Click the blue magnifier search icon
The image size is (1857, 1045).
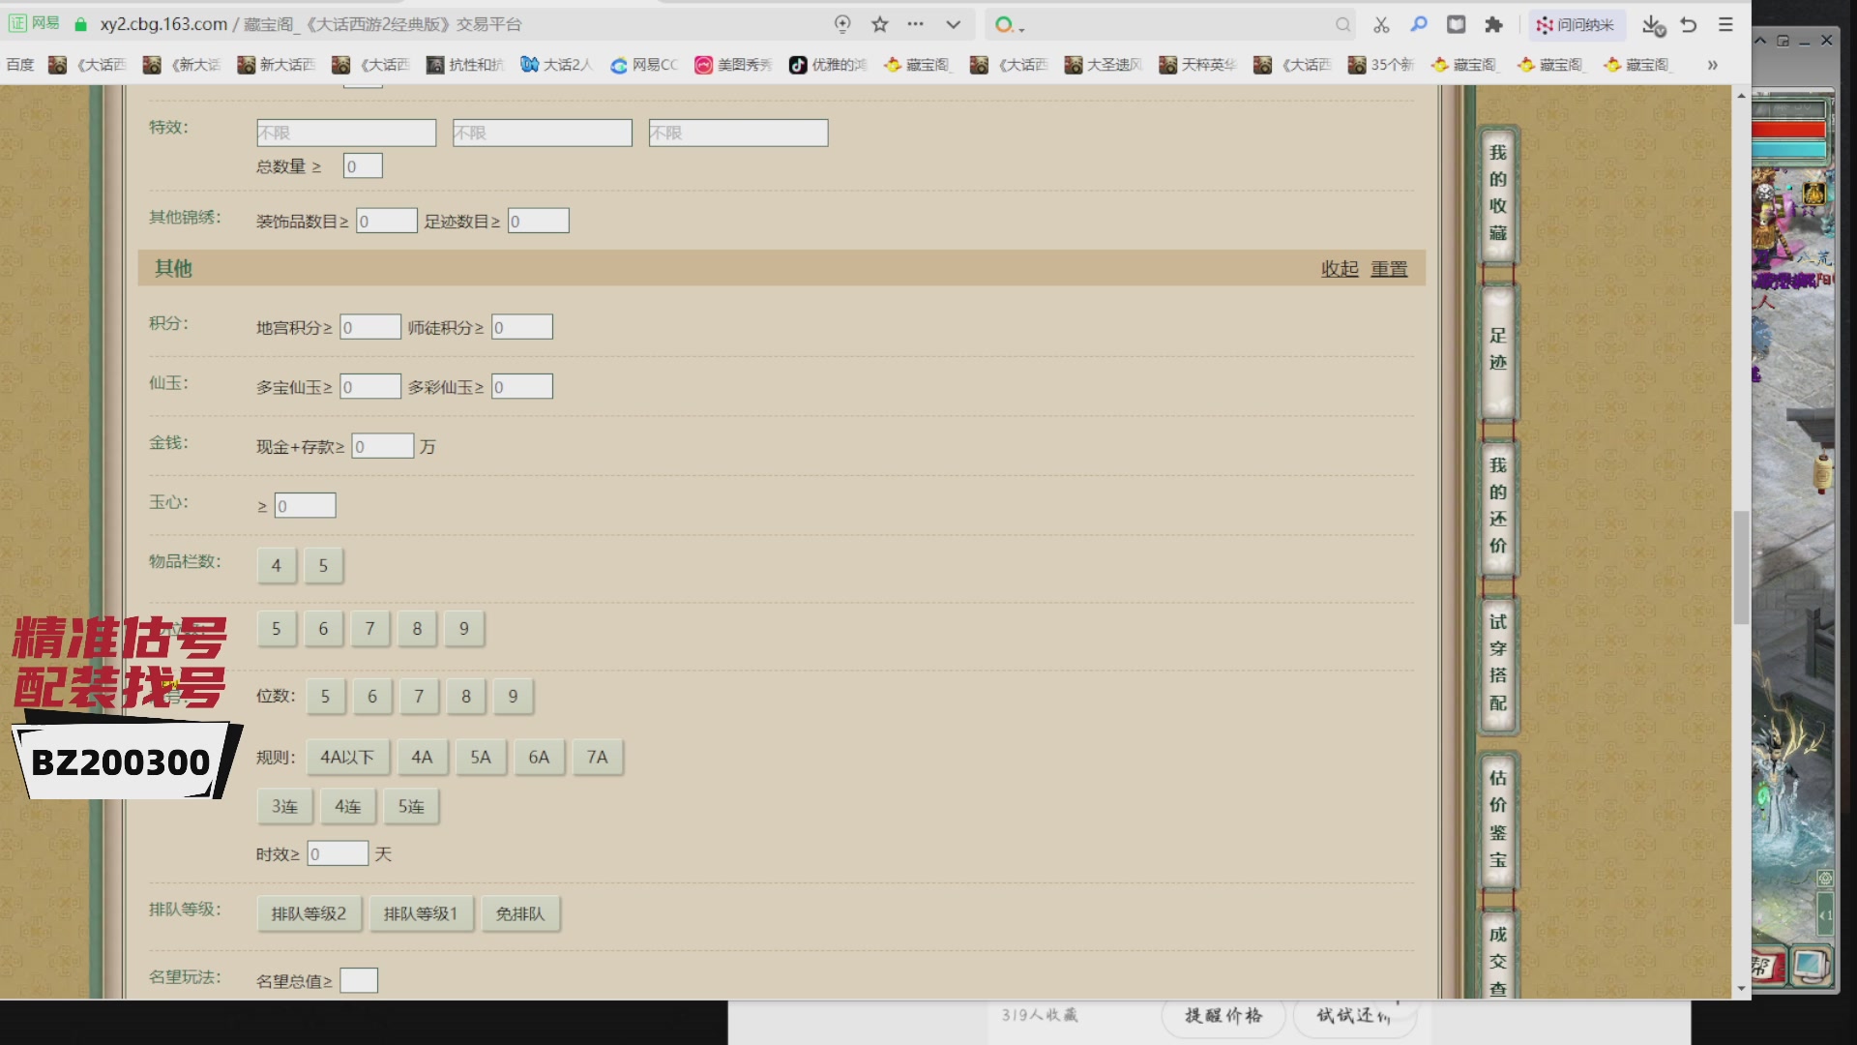click(1419, 24)
